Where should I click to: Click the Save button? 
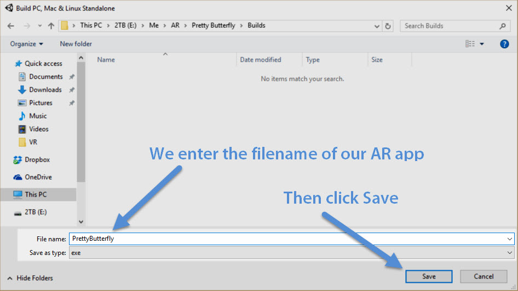click(x=429, y=276)
